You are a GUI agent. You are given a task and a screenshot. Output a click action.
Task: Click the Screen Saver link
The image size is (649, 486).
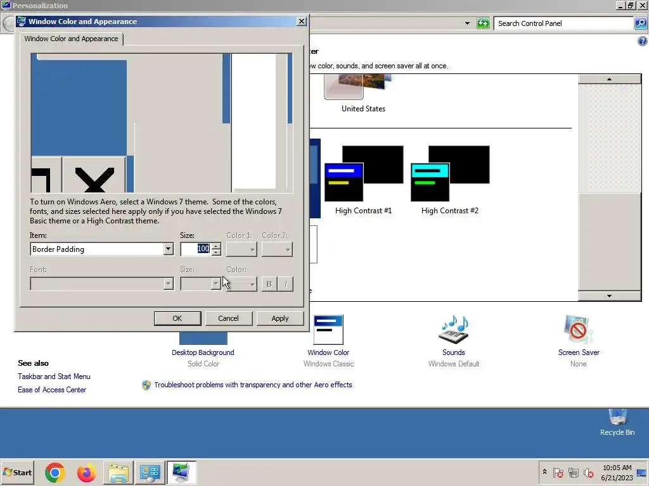click(579, 352)
